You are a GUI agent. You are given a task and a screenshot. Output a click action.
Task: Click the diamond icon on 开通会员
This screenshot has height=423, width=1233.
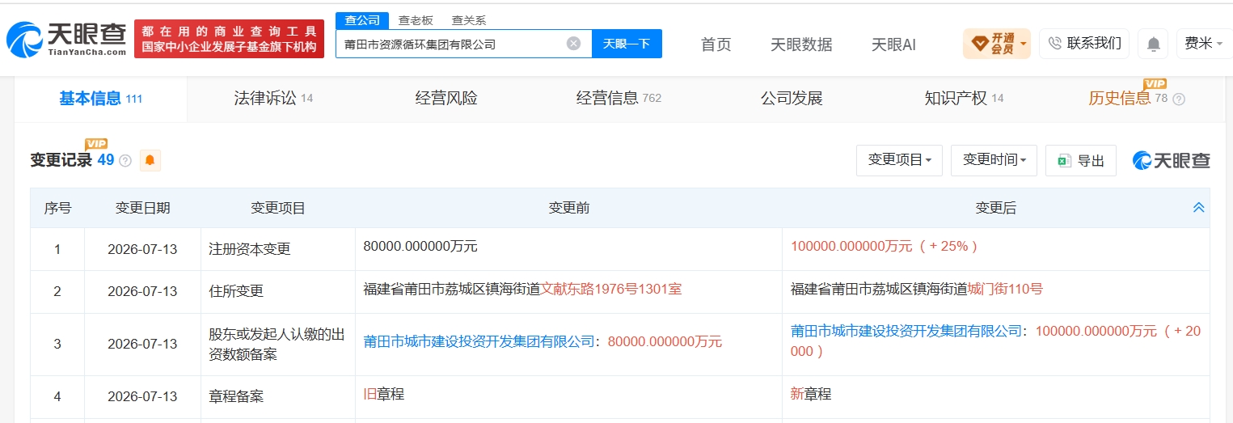click(979, 44)
